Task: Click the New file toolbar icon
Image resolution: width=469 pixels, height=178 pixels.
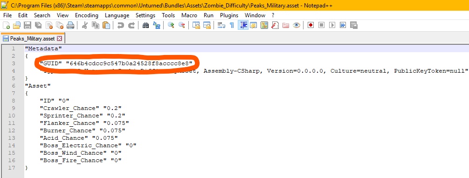Action: [x=6, y=26]
